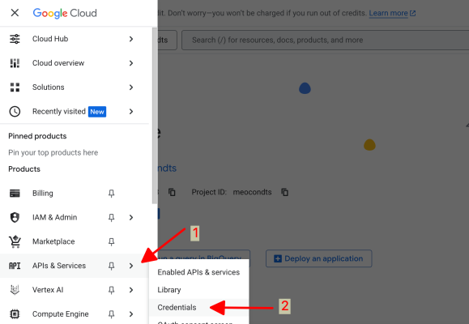This screenshot has width=469, height=324.
Task: Open Enabled APIs & services entry
Action: pyautogui.click(x=199, y=272)
